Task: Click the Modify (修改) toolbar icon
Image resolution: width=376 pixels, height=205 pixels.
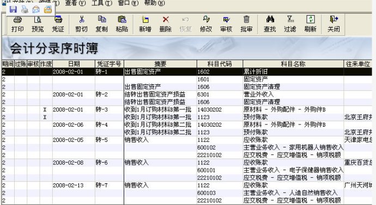Action: point(206,24)
